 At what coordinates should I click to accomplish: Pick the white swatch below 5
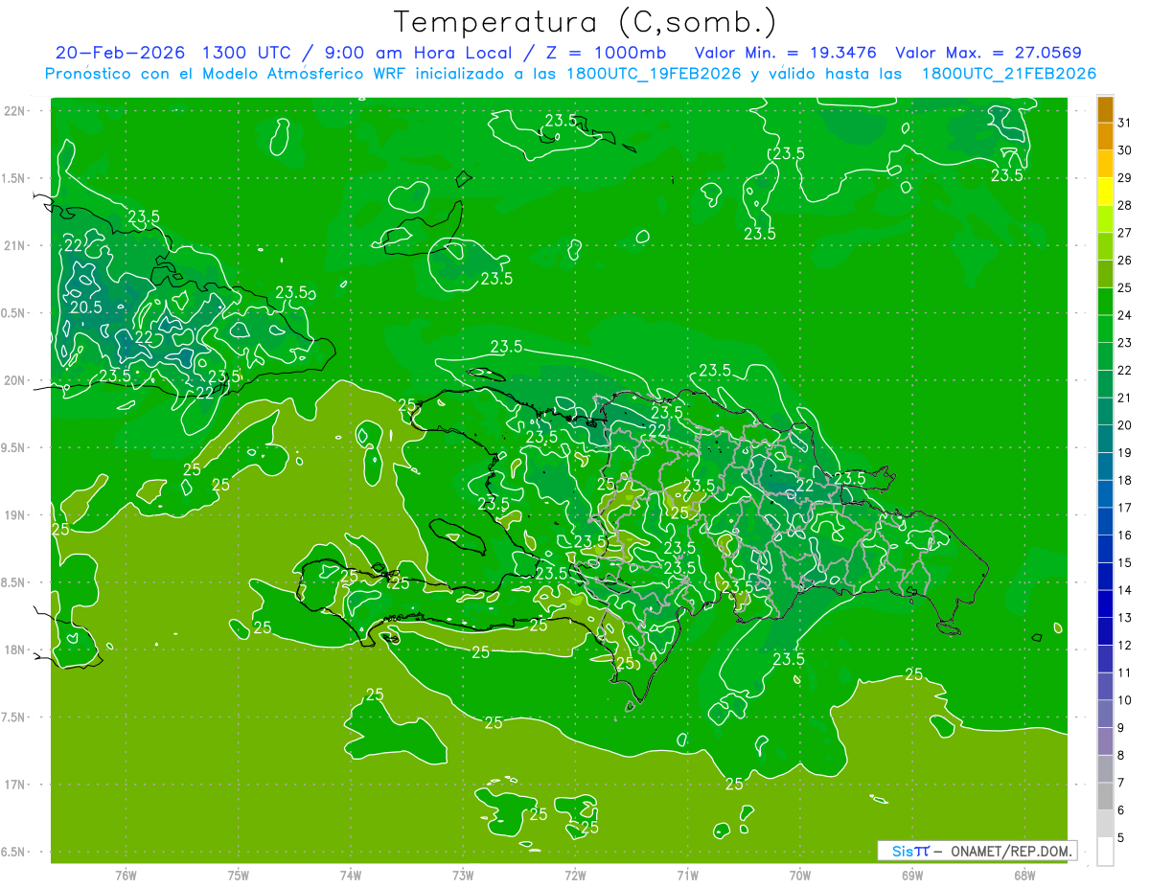[1105, 852]
